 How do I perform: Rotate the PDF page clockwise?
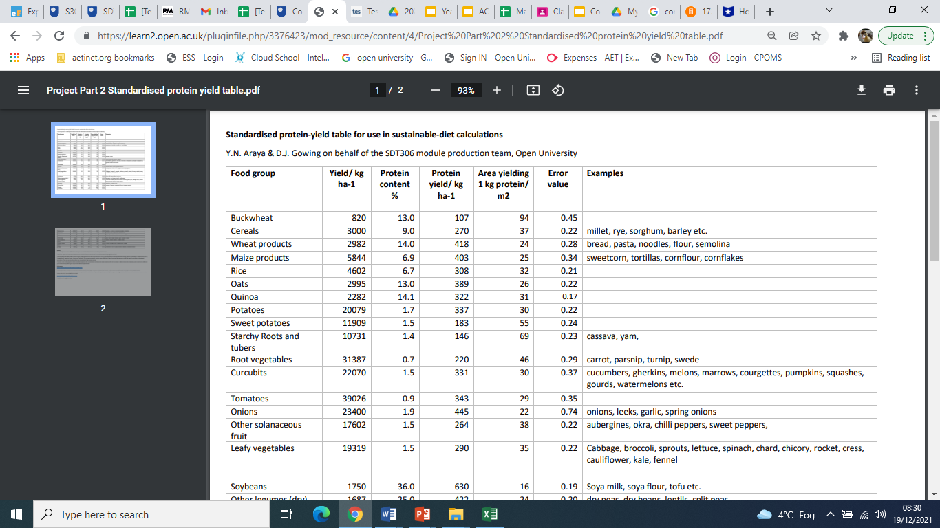[x=557, y=89]
